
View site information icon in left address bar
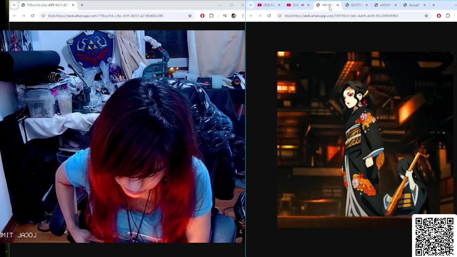pos(43,16)
